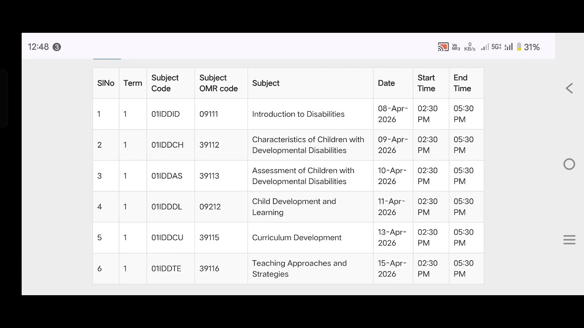Select OMR code 39115
This screenshot has height=328, width=584.
pyautogui.click(x=209, y=238)
